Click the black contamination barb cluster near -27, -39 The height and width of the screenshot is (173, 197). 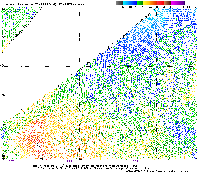(38, 145)
